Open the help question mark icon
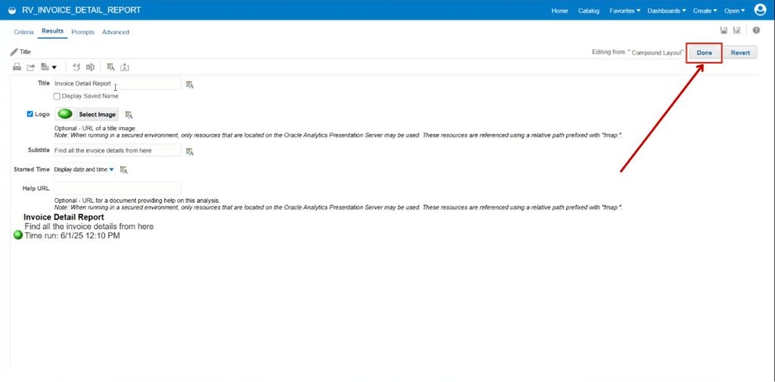 tap(756, 31)
